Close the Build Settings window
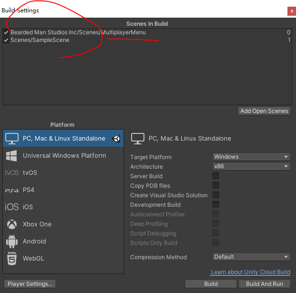 click(292, 11)
